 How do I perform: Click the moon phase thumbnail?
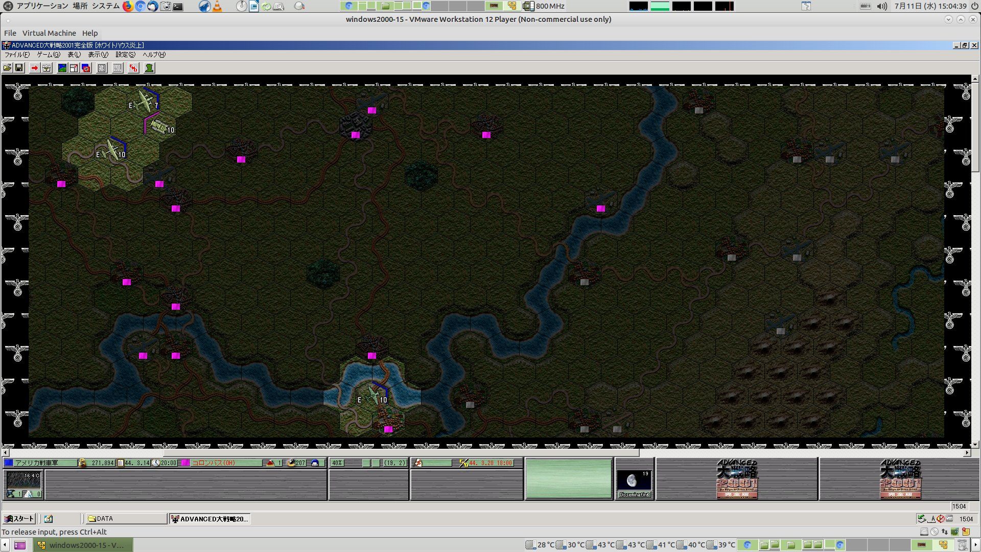pyautogui.click(x=634, y=480)
